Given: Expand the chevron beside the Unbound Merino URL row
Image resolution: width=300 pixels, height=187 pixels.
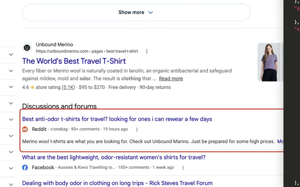Looking at the screenshot, I should (x=11, y=54).
